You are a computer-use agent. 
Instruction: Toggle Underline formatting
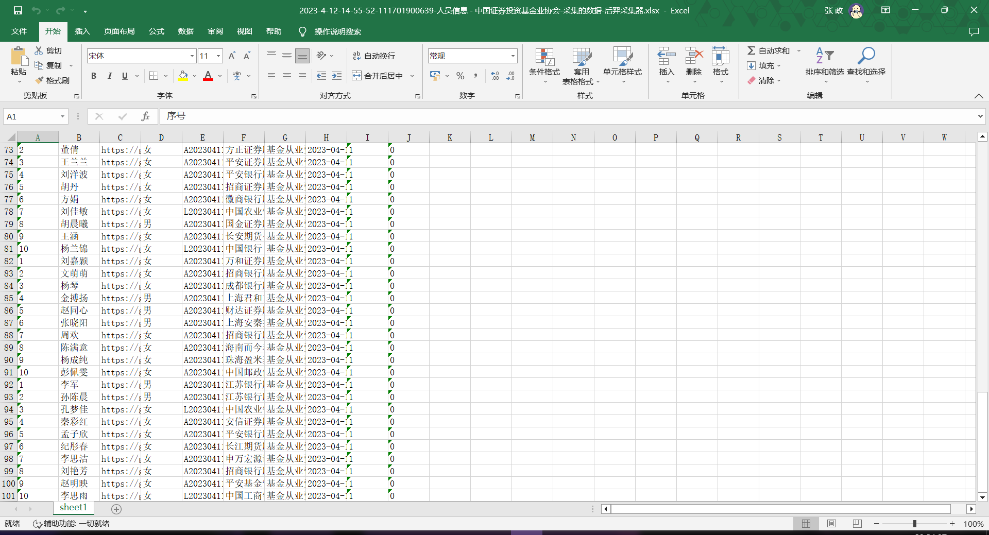point(125,76)
